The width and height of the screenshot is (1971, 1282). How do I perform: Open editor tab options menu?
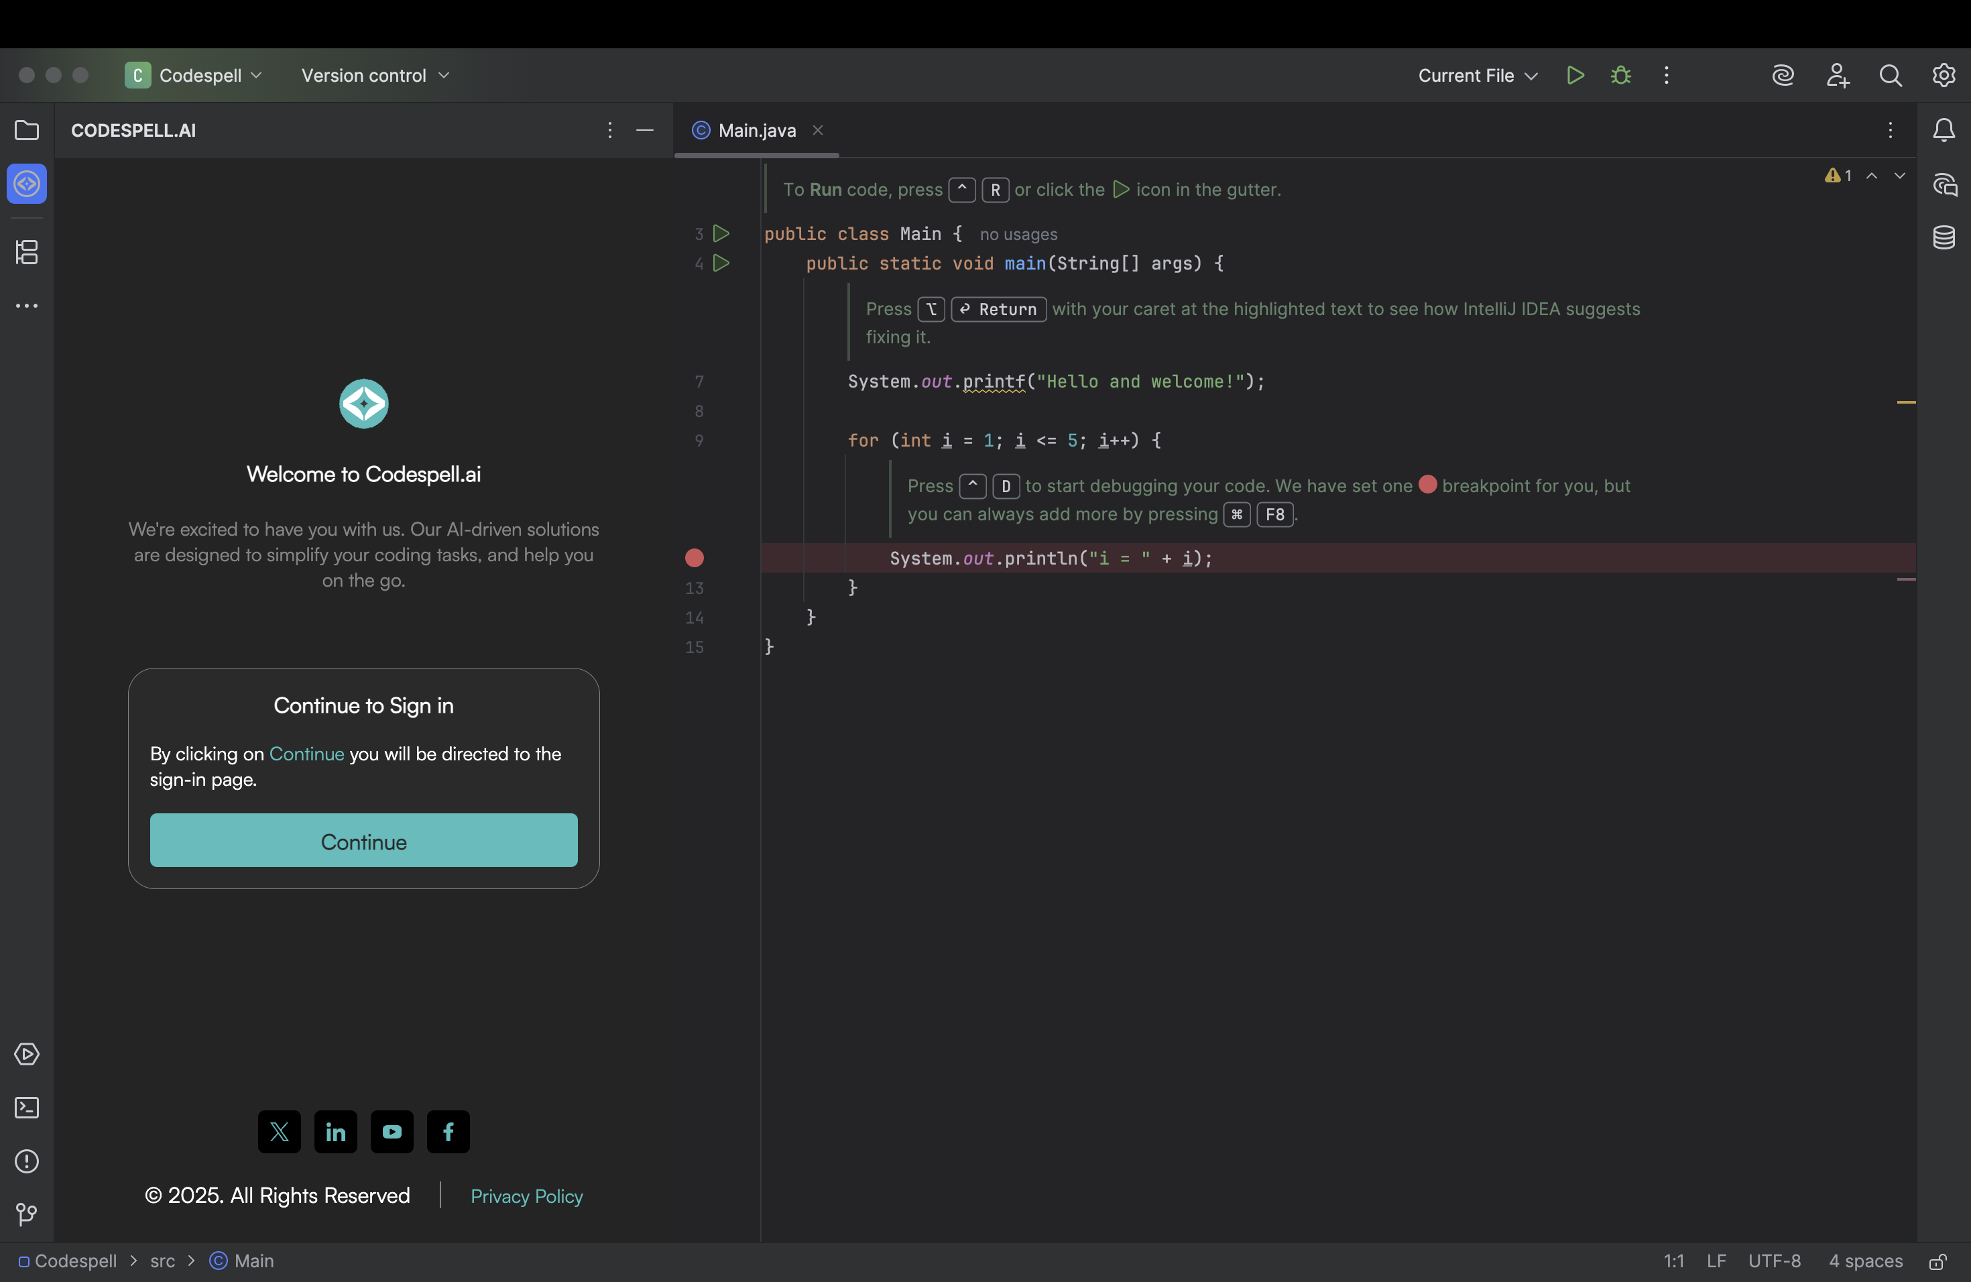pyautogui.click(x=1890, y=130)
